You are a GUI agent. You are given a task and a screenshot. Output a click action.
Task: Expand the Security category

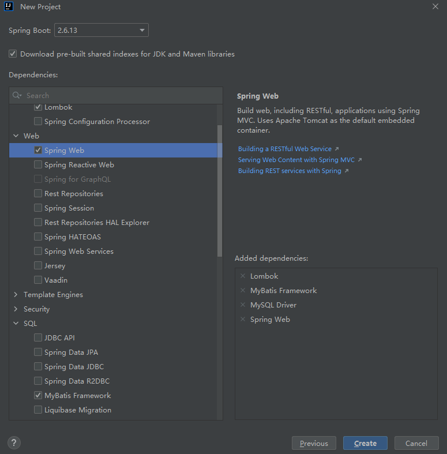click(16, 309)
